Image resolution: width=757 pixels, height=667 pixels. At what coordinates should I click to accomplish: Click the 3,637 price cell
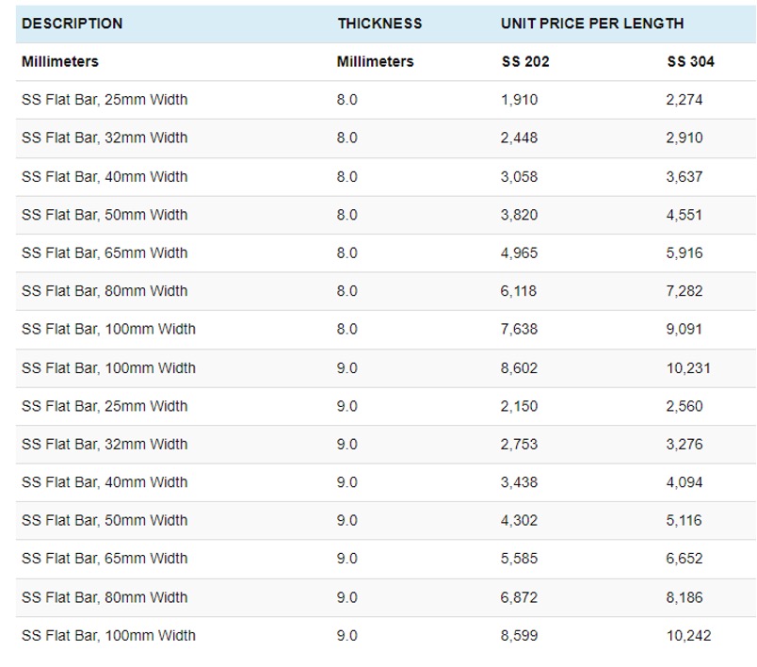click(x=686, y=176)
